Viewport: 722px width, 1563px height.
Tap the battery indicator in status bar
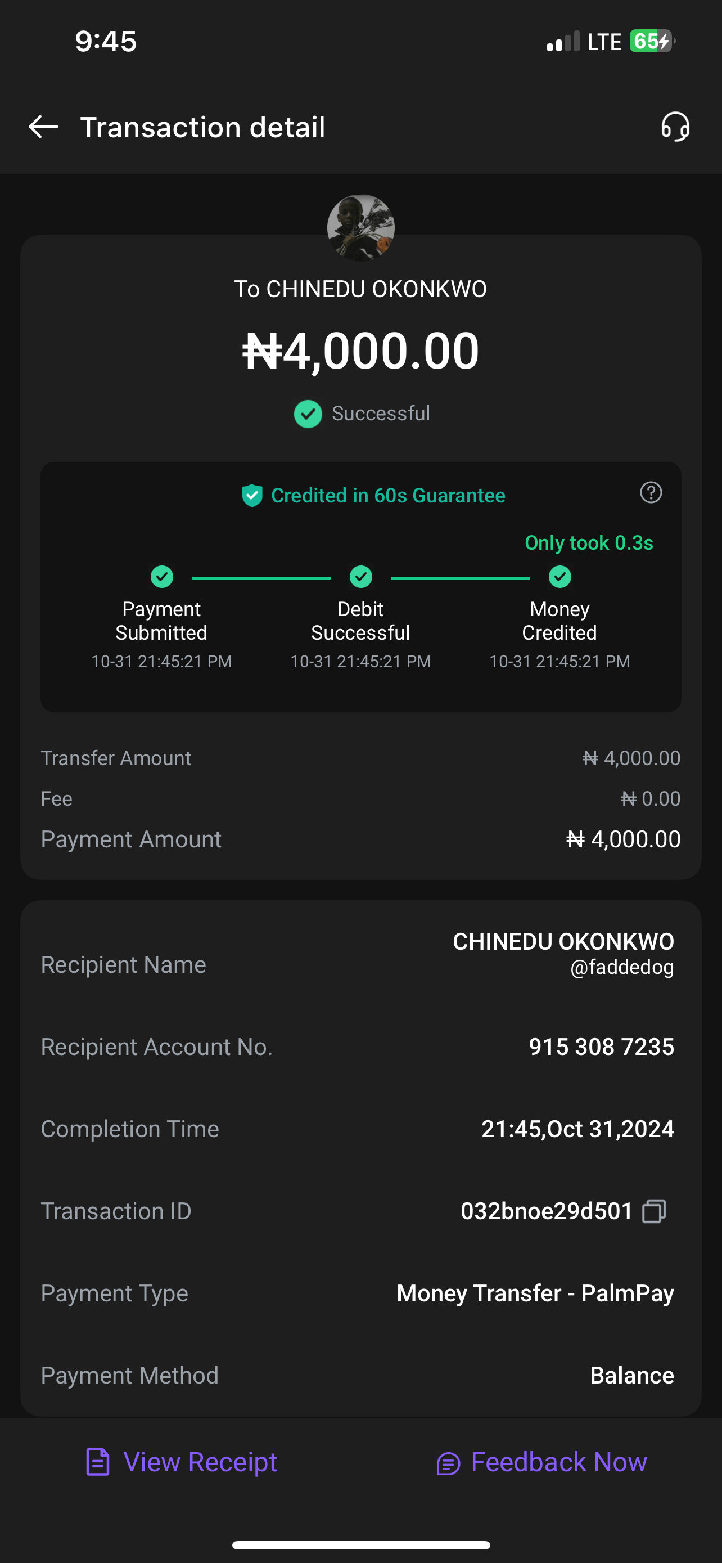pos(652,41)
